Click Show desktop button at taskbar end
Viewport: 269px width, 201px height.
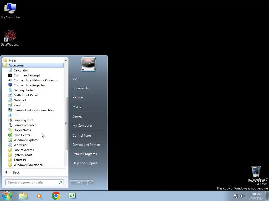click(x=267, y=196)
